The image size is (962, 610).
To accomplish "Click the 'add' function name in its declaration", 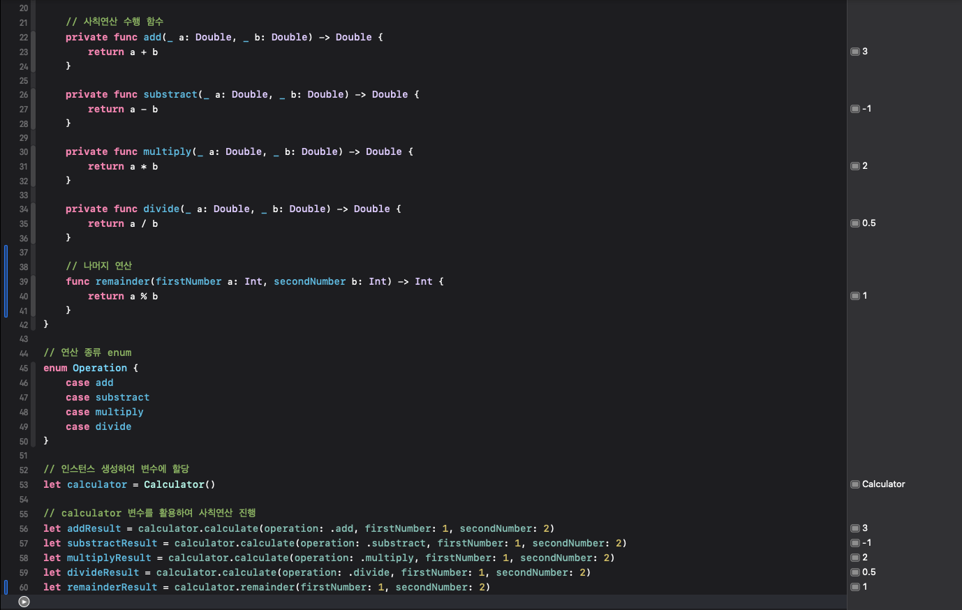I will pyautogui.click(x=152, y=37).
